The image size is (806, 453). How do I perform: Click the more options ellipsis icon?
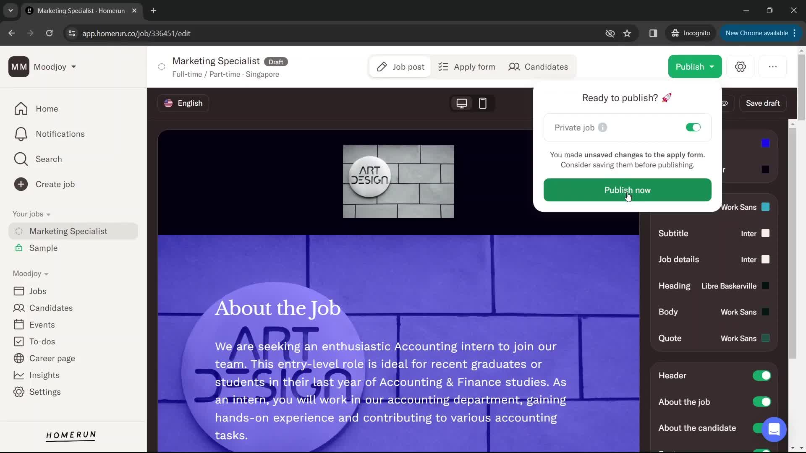coord(773,66)
